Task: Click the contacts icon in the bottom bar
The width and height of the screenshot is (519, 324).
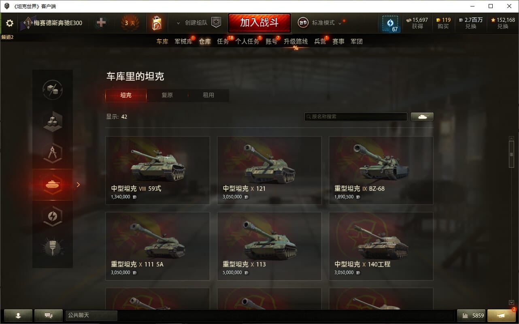Action: click(18, 315)
